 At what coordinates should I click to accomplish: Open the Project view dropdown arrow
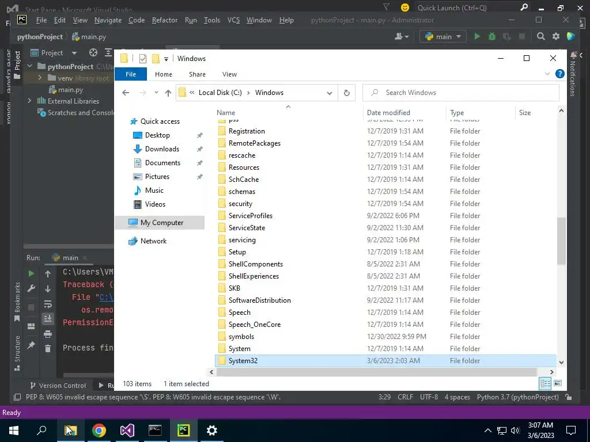point(74,53)
